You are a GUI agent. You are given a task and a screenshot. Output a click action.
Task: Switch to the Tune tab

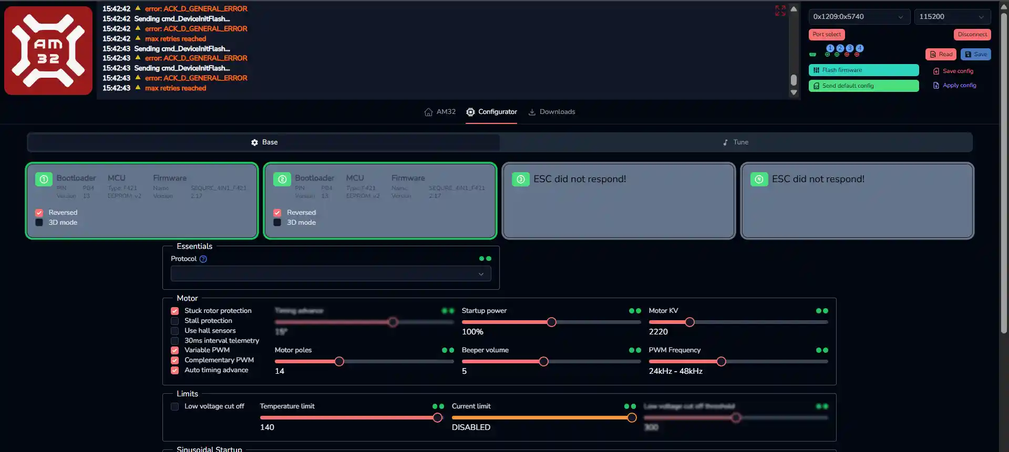pyautogui.click(x=736, y=142)
